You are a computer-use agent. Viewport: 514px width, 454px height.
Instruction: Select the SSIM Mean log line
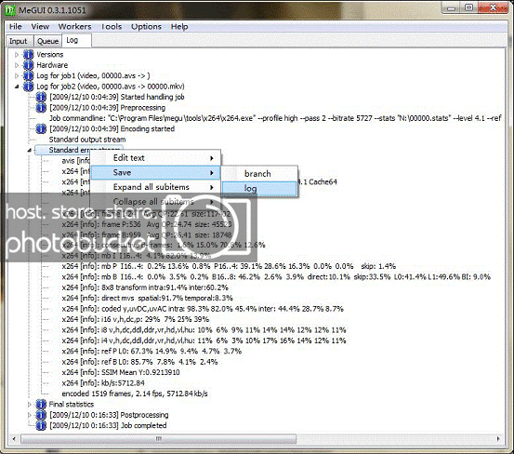coord(121,372)
